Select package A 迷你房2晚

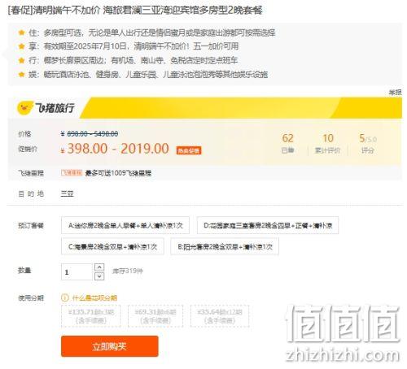pos(125,225)
